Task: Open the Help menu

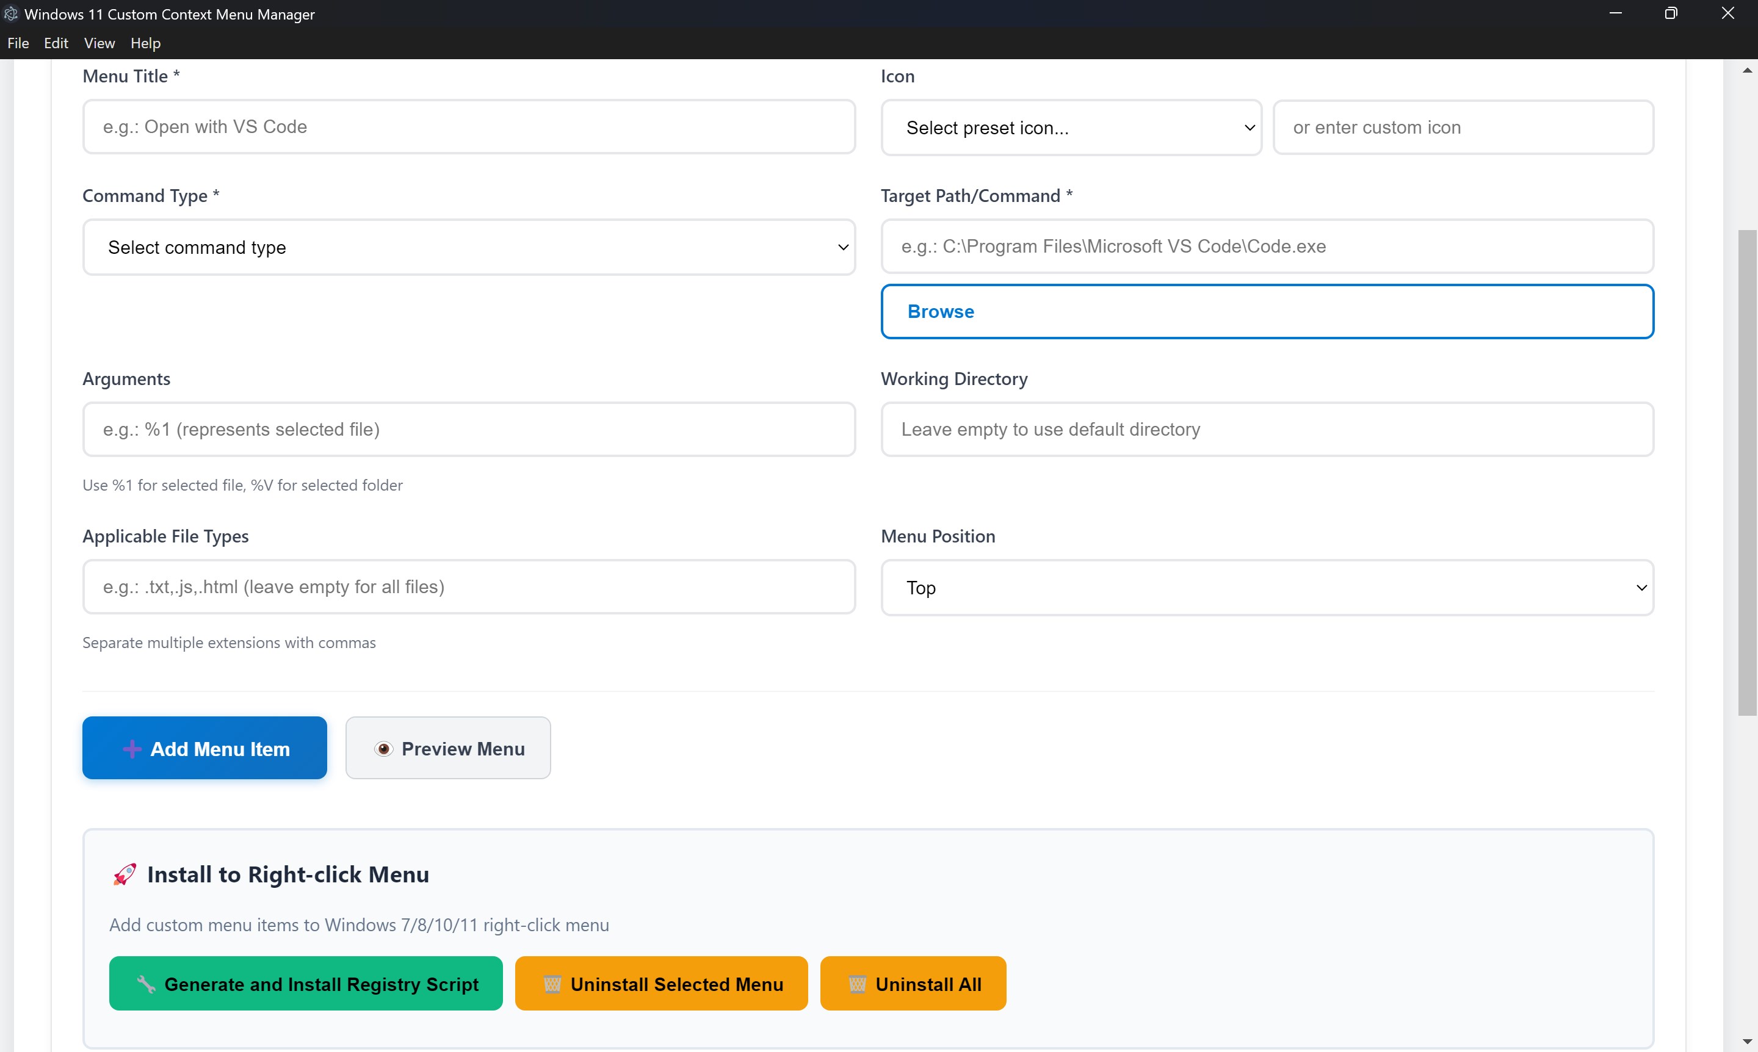Action: click(145, 43)
